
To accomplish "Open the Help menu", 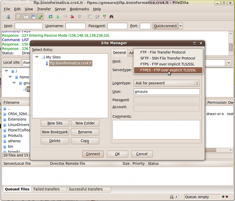I will point(97,9).
